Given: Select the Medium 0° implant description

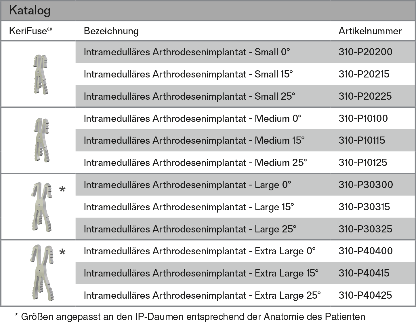Looking at the screenshot, I should point(192,118).
